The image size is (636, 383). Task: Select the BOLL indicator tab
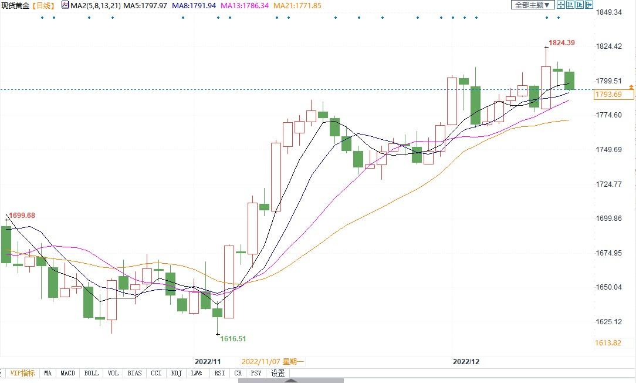91,373
